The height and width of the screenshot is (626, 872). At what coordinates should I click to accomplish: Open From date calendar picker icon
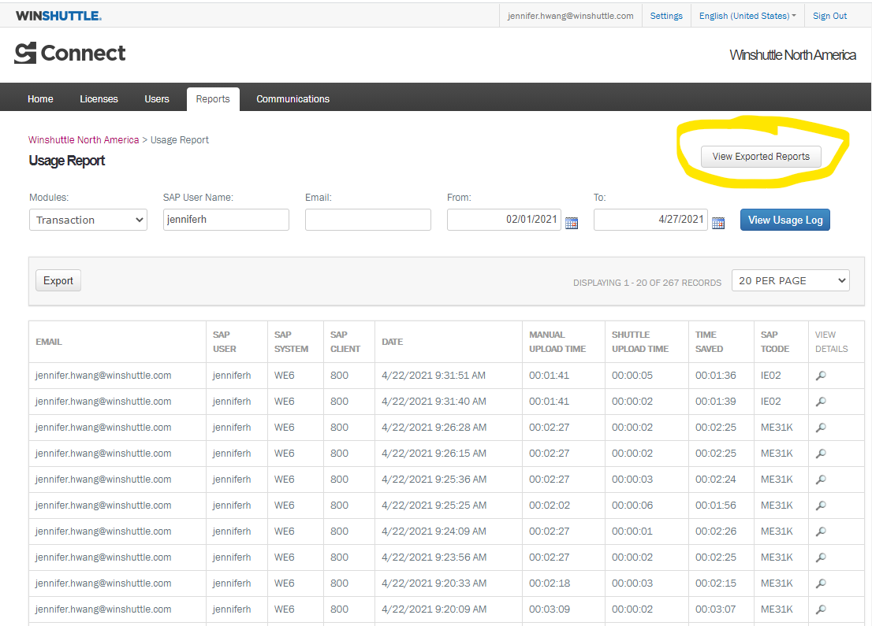[572, 223]
